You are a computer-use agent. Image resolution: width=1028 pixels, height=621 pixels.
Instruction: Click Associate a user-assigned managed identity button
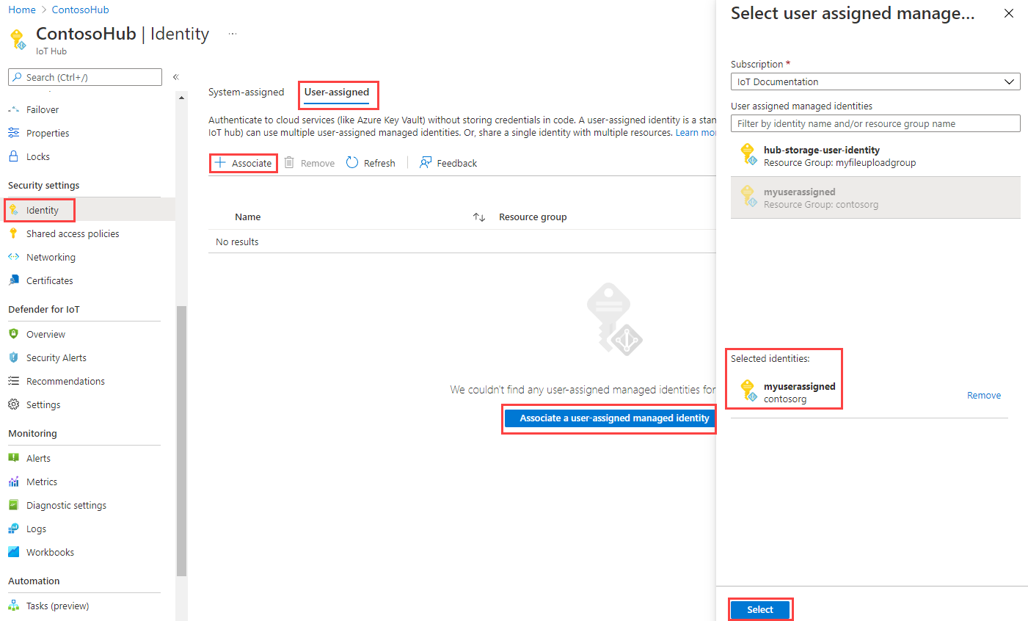pyautogui.click(x=609, y=418)
